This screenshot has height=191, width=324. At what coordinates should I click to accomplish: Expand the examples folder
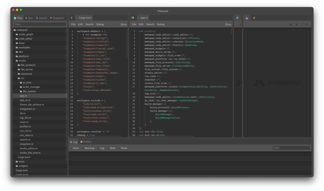pyautogui.click(x=40, y=47)
